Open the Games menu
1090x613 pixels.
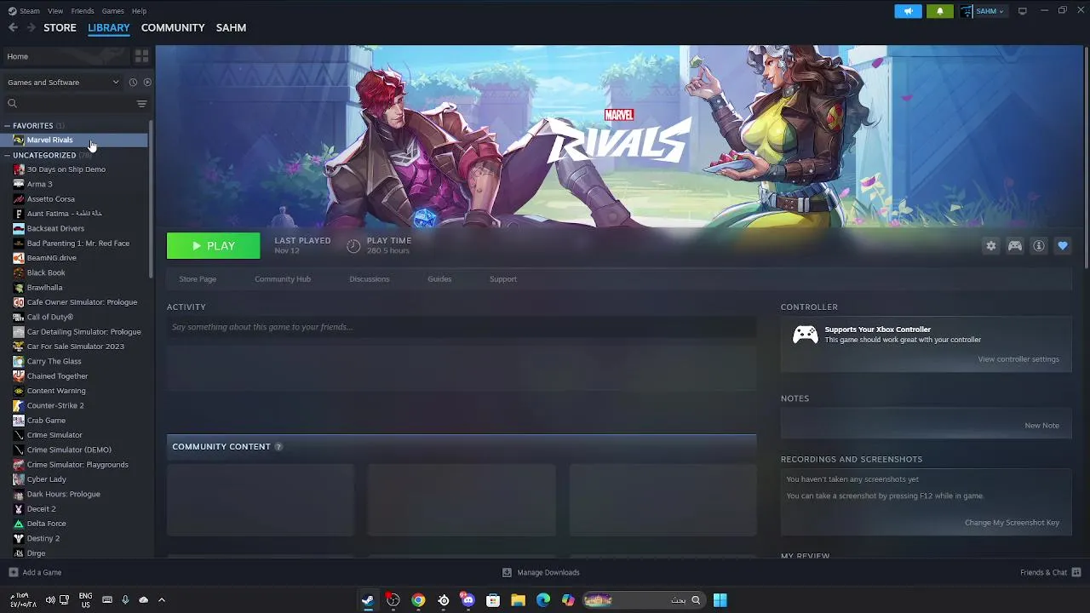112,11
